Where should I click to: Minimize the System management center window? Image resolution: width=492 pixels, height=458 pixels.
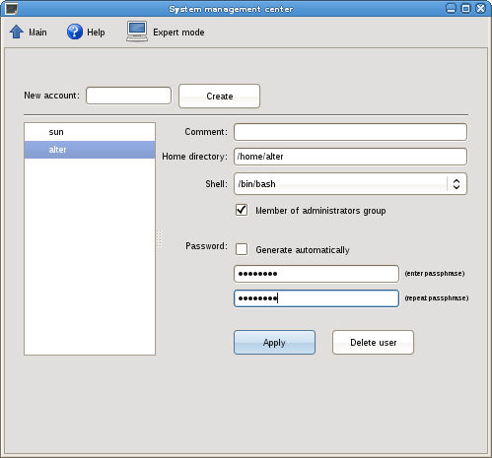click(x=451, y=9)
